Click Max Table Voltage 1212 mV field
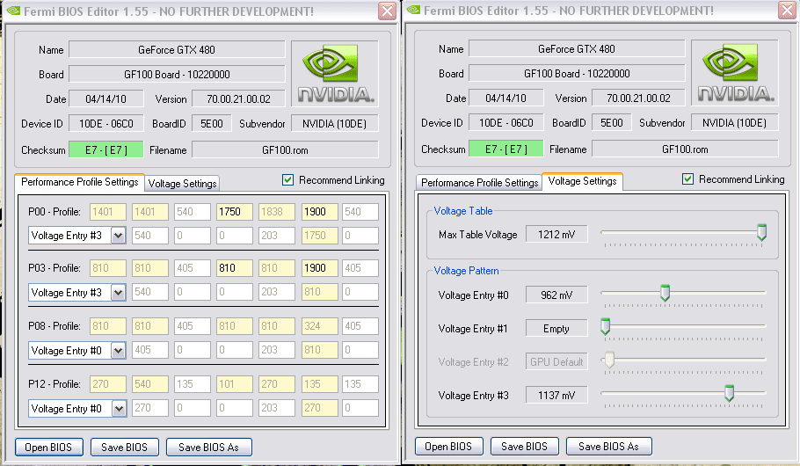 coord(556,234)
